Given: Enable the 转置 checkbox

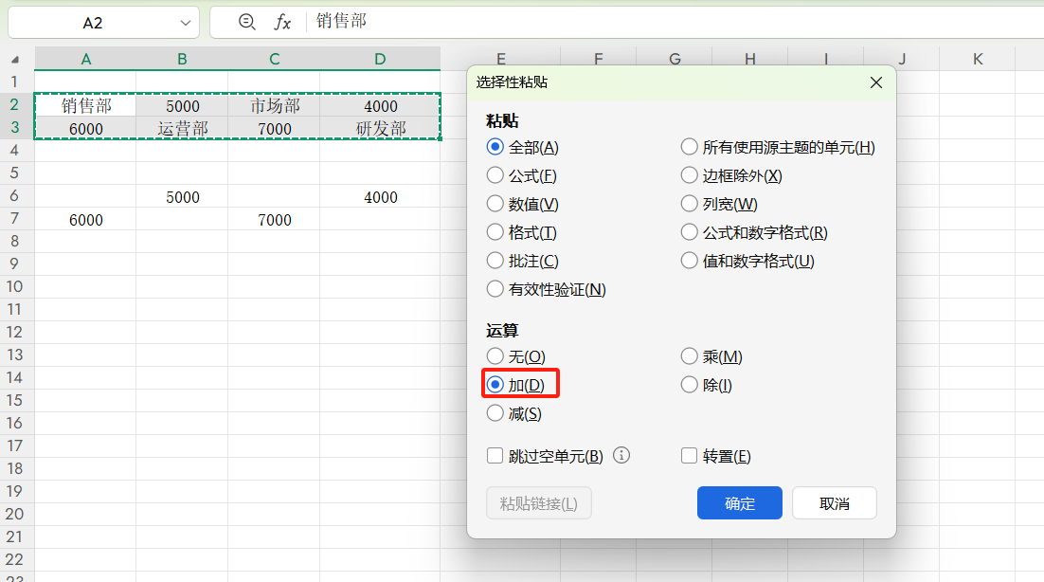Looking at the screenshot, I should tap(689, 455).
